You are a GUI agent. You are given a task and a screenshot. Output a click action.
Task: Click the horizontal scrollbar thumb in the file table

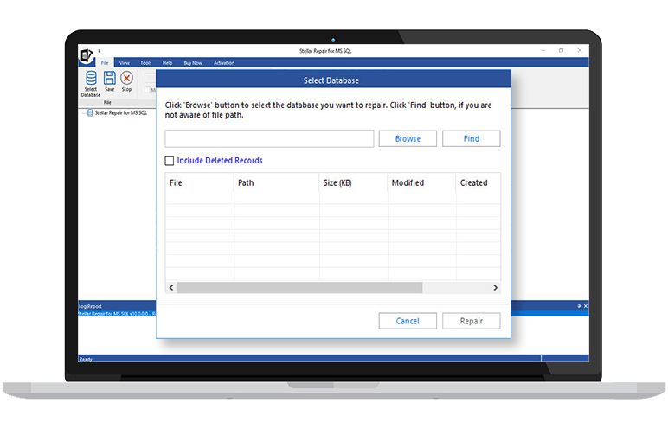coord(300,288)
